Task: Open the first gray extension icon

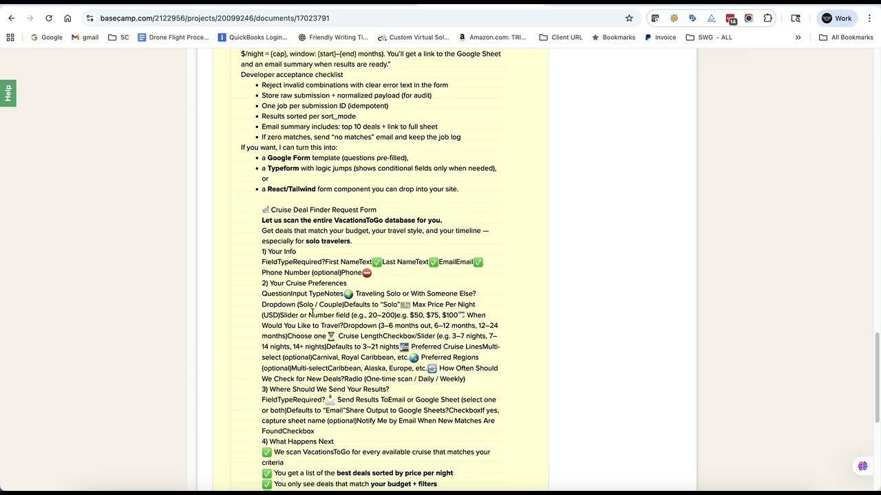Action: click(x=655, y=19)
